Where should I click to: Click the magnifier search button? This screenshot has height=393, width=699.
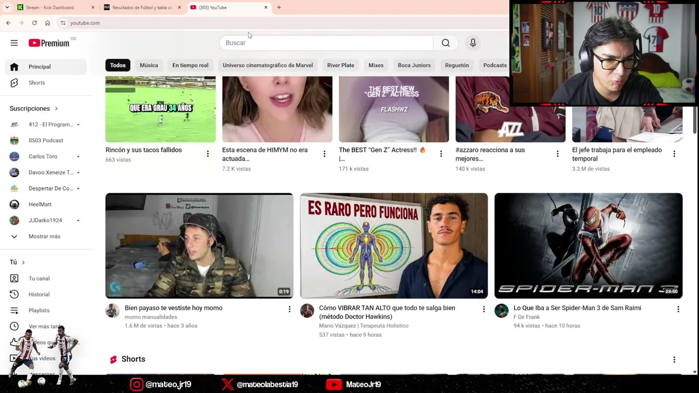[x=446, y=43]
